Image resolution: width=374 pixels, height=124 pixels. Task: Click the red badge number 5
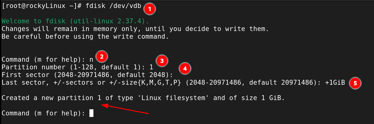pos(355,83)
